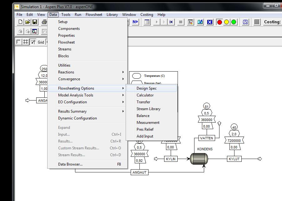Choose Blocks from the Data menu
The height and width of the screenshot is (201, 282).
pos(88,56)
